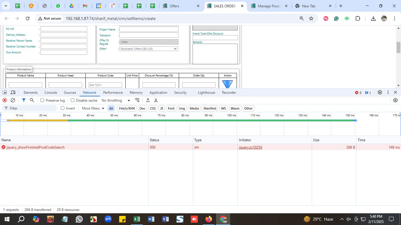Filter requests by Fetch/XHR
The width and height of the screenshot is (401, 225).
tap(127, 108)
